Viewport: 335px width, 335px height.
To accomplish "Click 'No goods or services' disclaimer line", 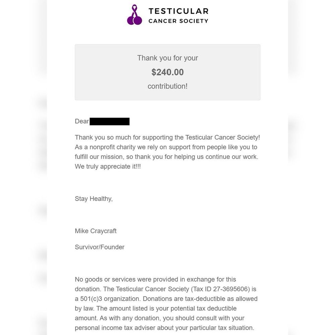I will (155, 279).
